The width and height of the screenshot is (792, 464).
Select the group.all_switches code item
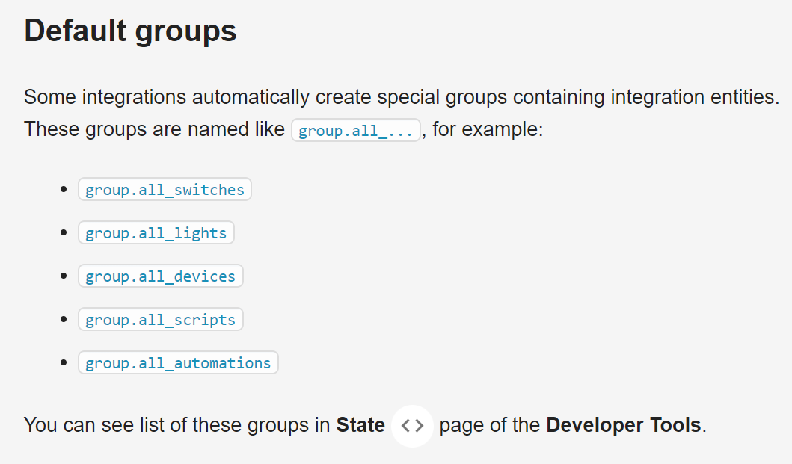(165, 190)
